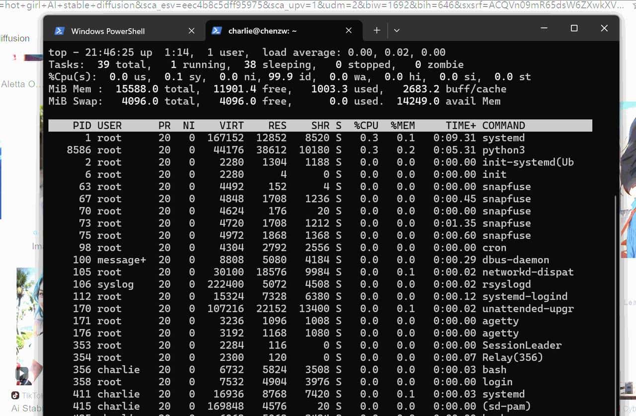Open a new terminal tab with the plus icon

point(377,30)
